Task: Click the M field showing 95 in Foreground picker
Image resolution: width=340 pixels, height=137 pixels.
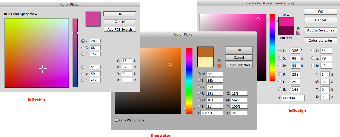Action: pos(325,82)
